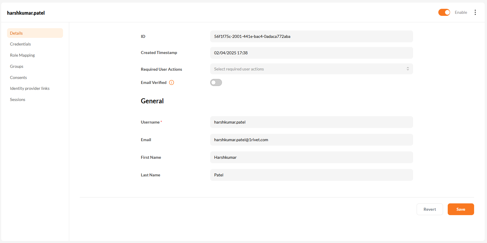Screen dimensions: 487x243
Task: Click the Email Verified info icon
Action: point(172,82)
